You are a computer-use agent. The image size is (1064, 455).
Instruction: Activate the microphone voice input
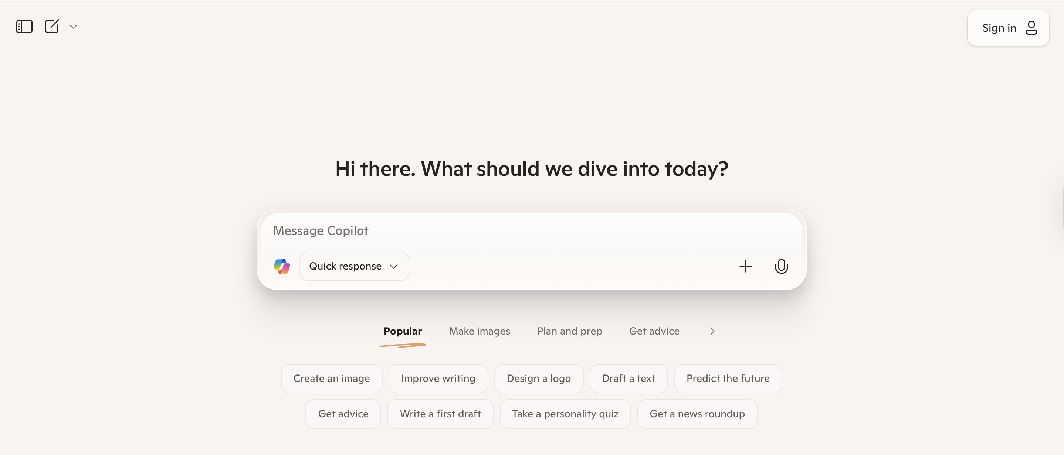(781, 266)
